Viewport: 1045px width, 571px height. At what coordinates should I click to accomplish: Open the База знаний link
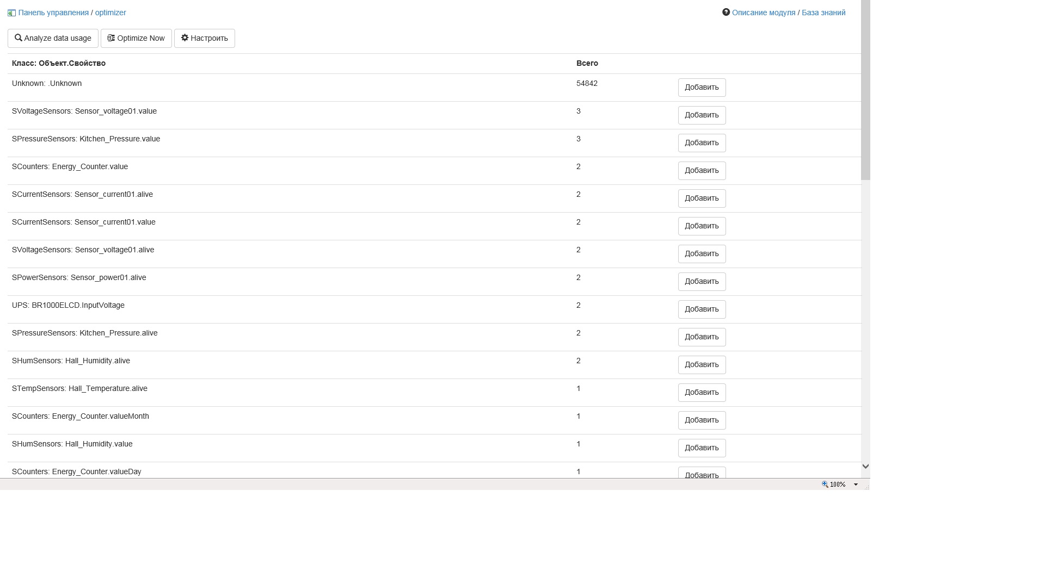(x=823, y=13)
